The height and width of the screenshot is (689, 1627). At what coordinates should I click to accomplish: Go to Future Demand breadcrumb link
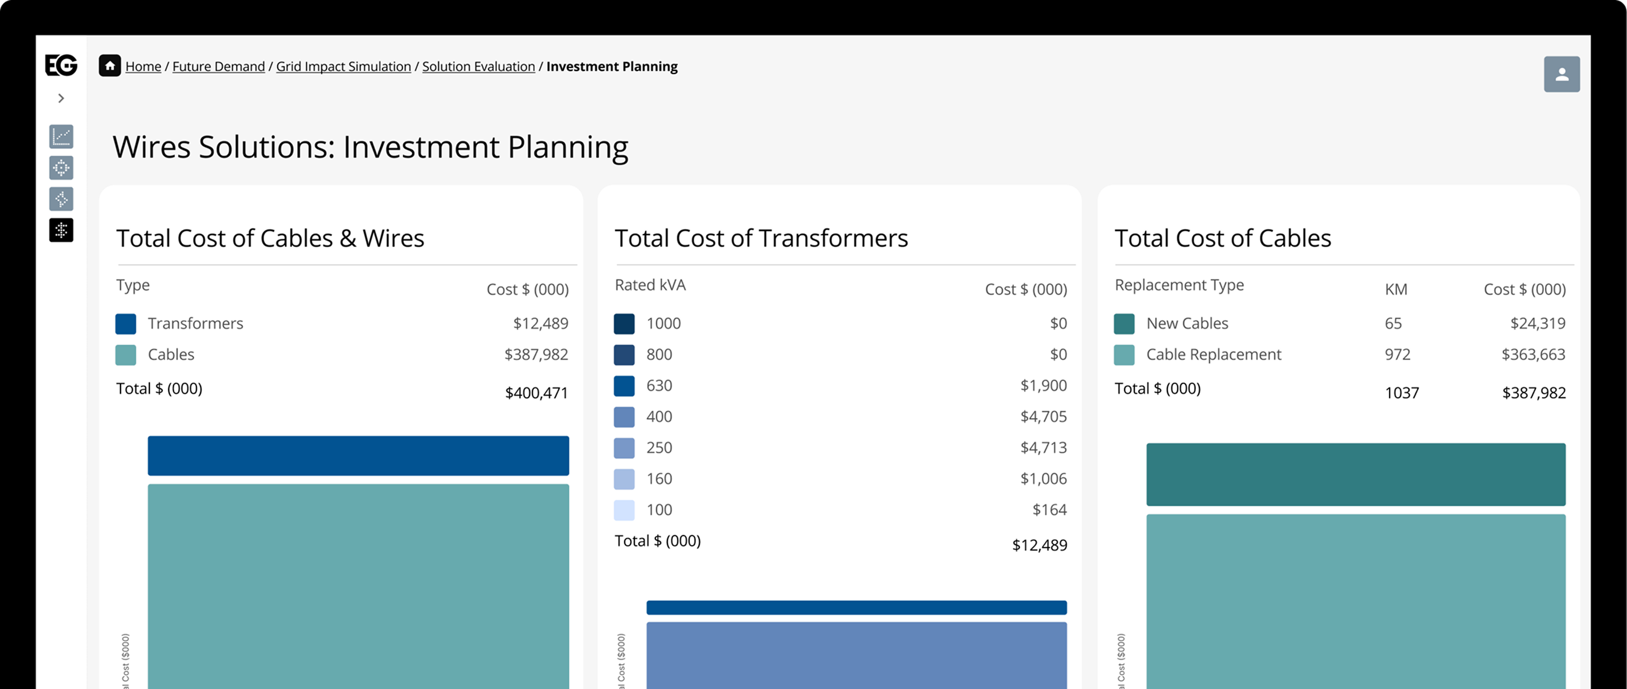pyautogui.click(x=219, y=66)
